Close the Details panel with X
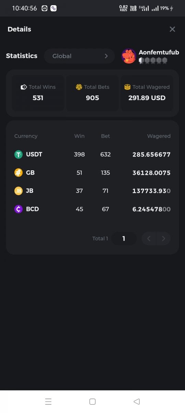 (x=172, y=29)
